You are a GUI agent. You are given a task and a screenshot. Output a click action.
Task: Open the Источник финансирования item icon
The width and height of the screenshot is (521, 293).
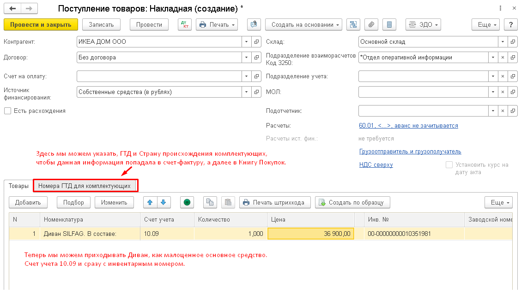point(256,92)
